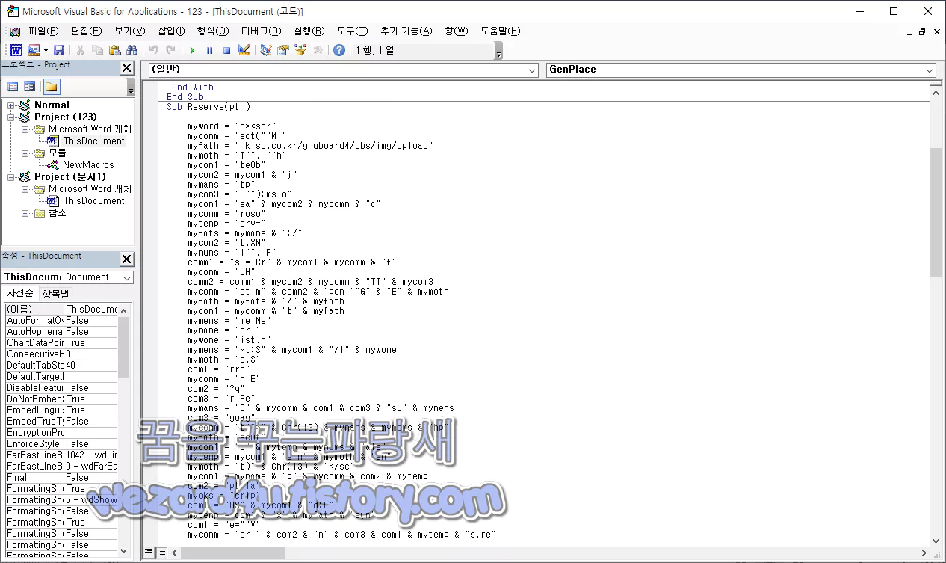Click the Insert UserForm toolbar icon
This screenshot has width=946, height=563.
click(34, 50)
